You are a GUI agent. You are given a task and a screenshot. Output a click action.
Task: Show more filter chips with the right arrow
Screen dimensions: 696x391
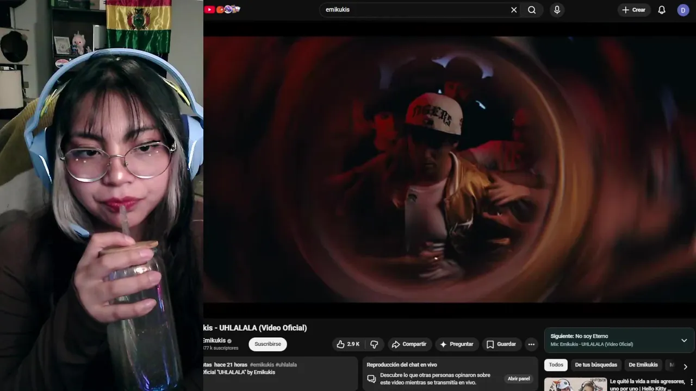point(685,367)
